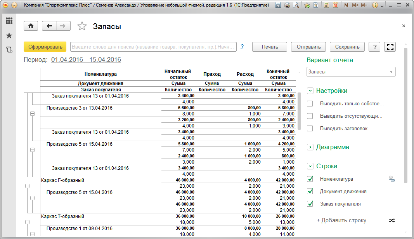Collapse the Настройки section
414x239 pixels.
[310, 91]
